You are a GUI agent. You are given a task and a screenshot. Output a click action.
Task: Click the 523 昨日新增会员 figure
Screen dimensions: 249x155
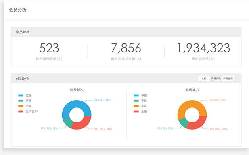pos(49,48)
